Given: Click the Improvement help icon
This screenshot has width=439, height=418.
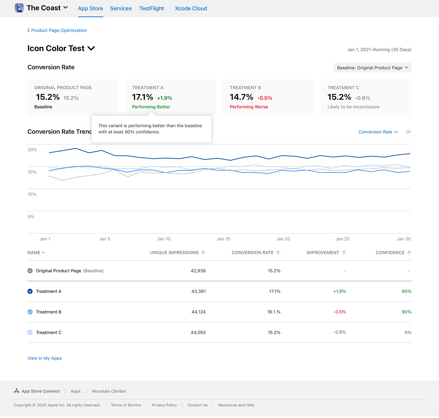Looking at the screenshot, I should coord(344,253).
